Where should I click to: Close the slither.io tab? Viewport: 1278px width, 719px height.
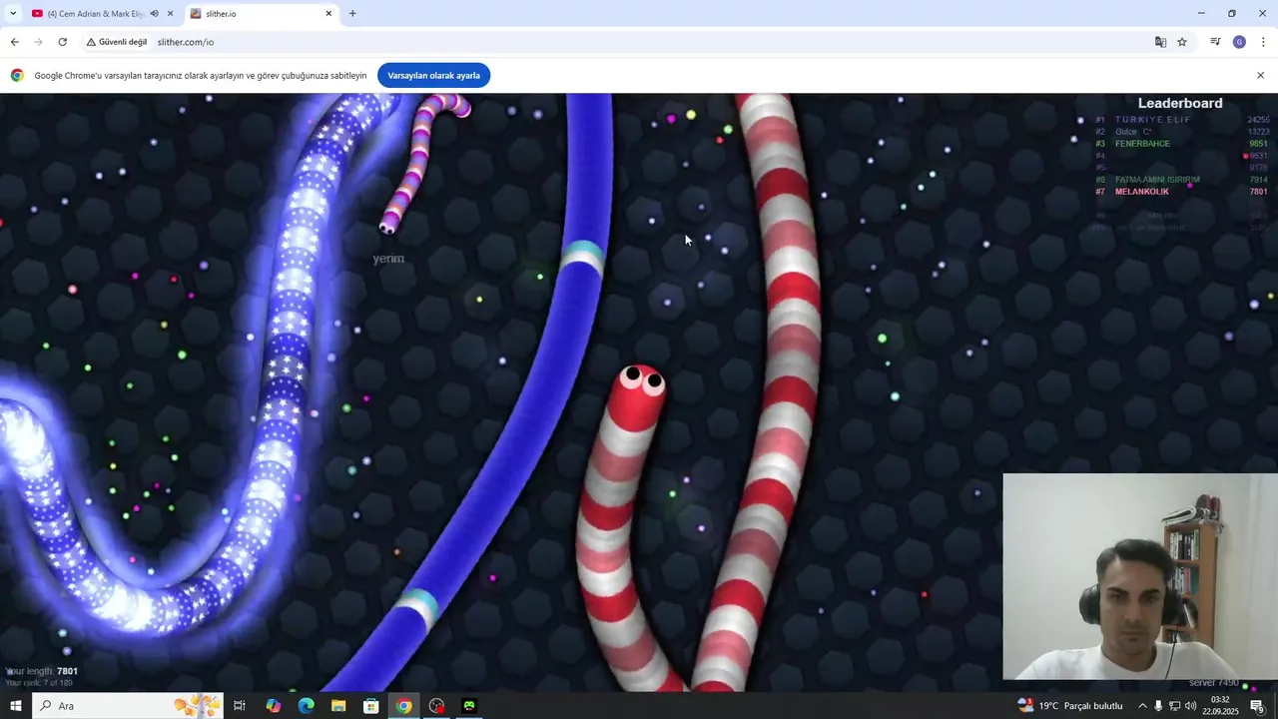click(328, 14)
